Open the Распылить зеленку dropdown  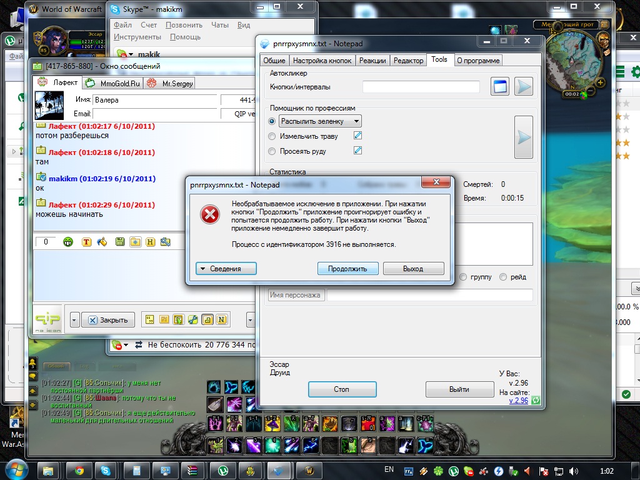321,121
